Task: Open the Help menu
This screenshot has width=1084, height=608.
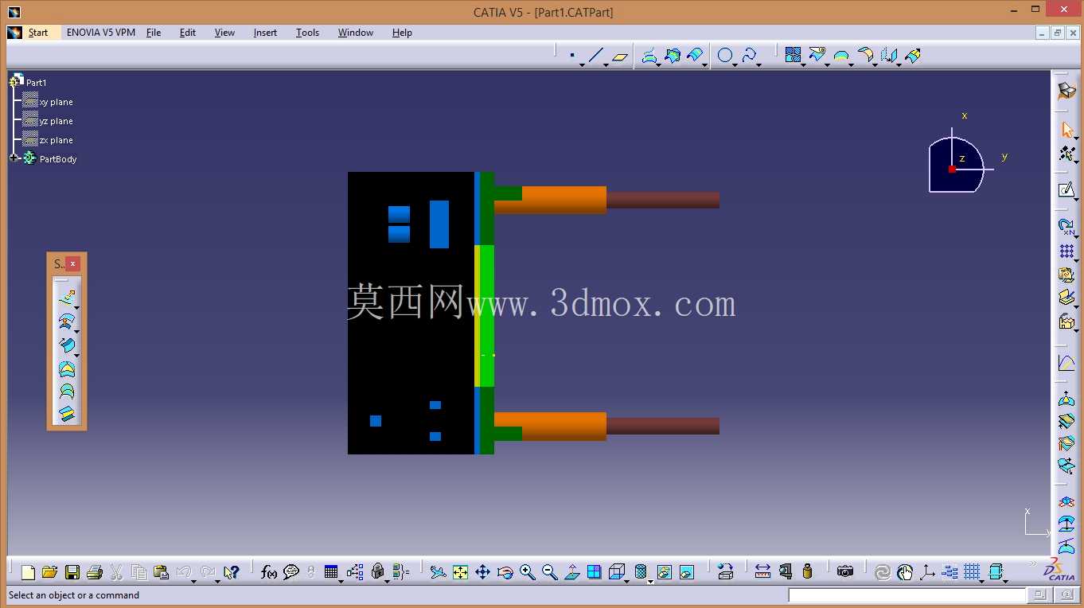Action: click(x=402, y=33)
